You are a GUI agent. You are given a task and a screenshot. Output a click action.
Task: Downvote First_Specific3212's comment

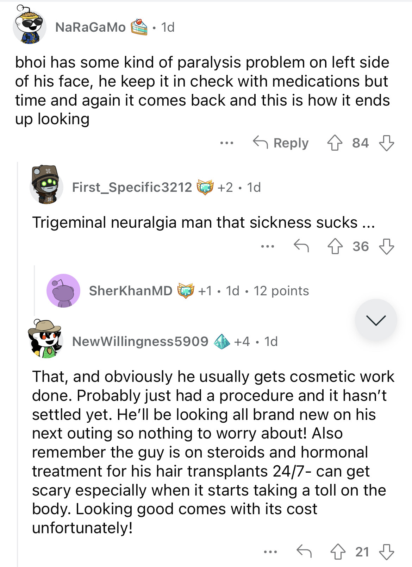[386, 246]
